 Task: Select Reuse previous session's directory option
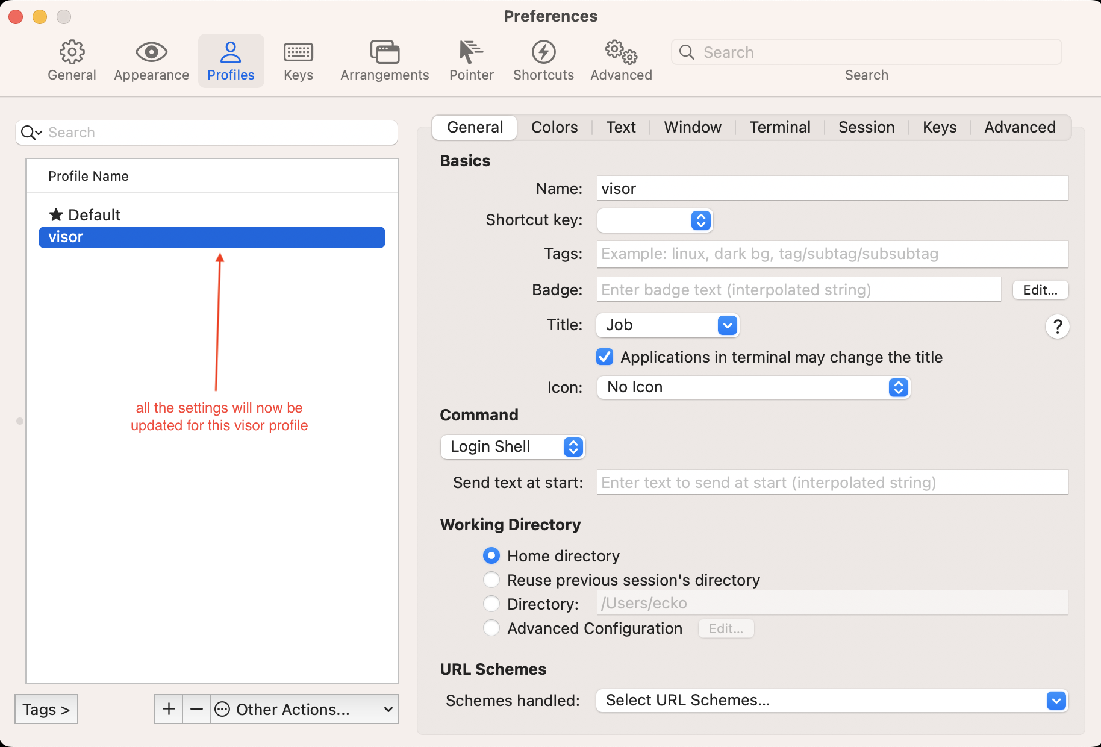tap(491, 580)
